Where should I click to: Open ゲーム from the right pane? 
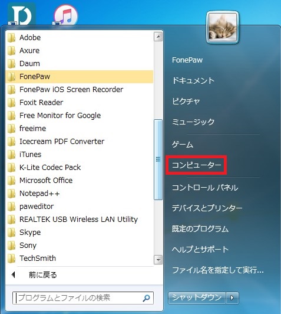183,145
